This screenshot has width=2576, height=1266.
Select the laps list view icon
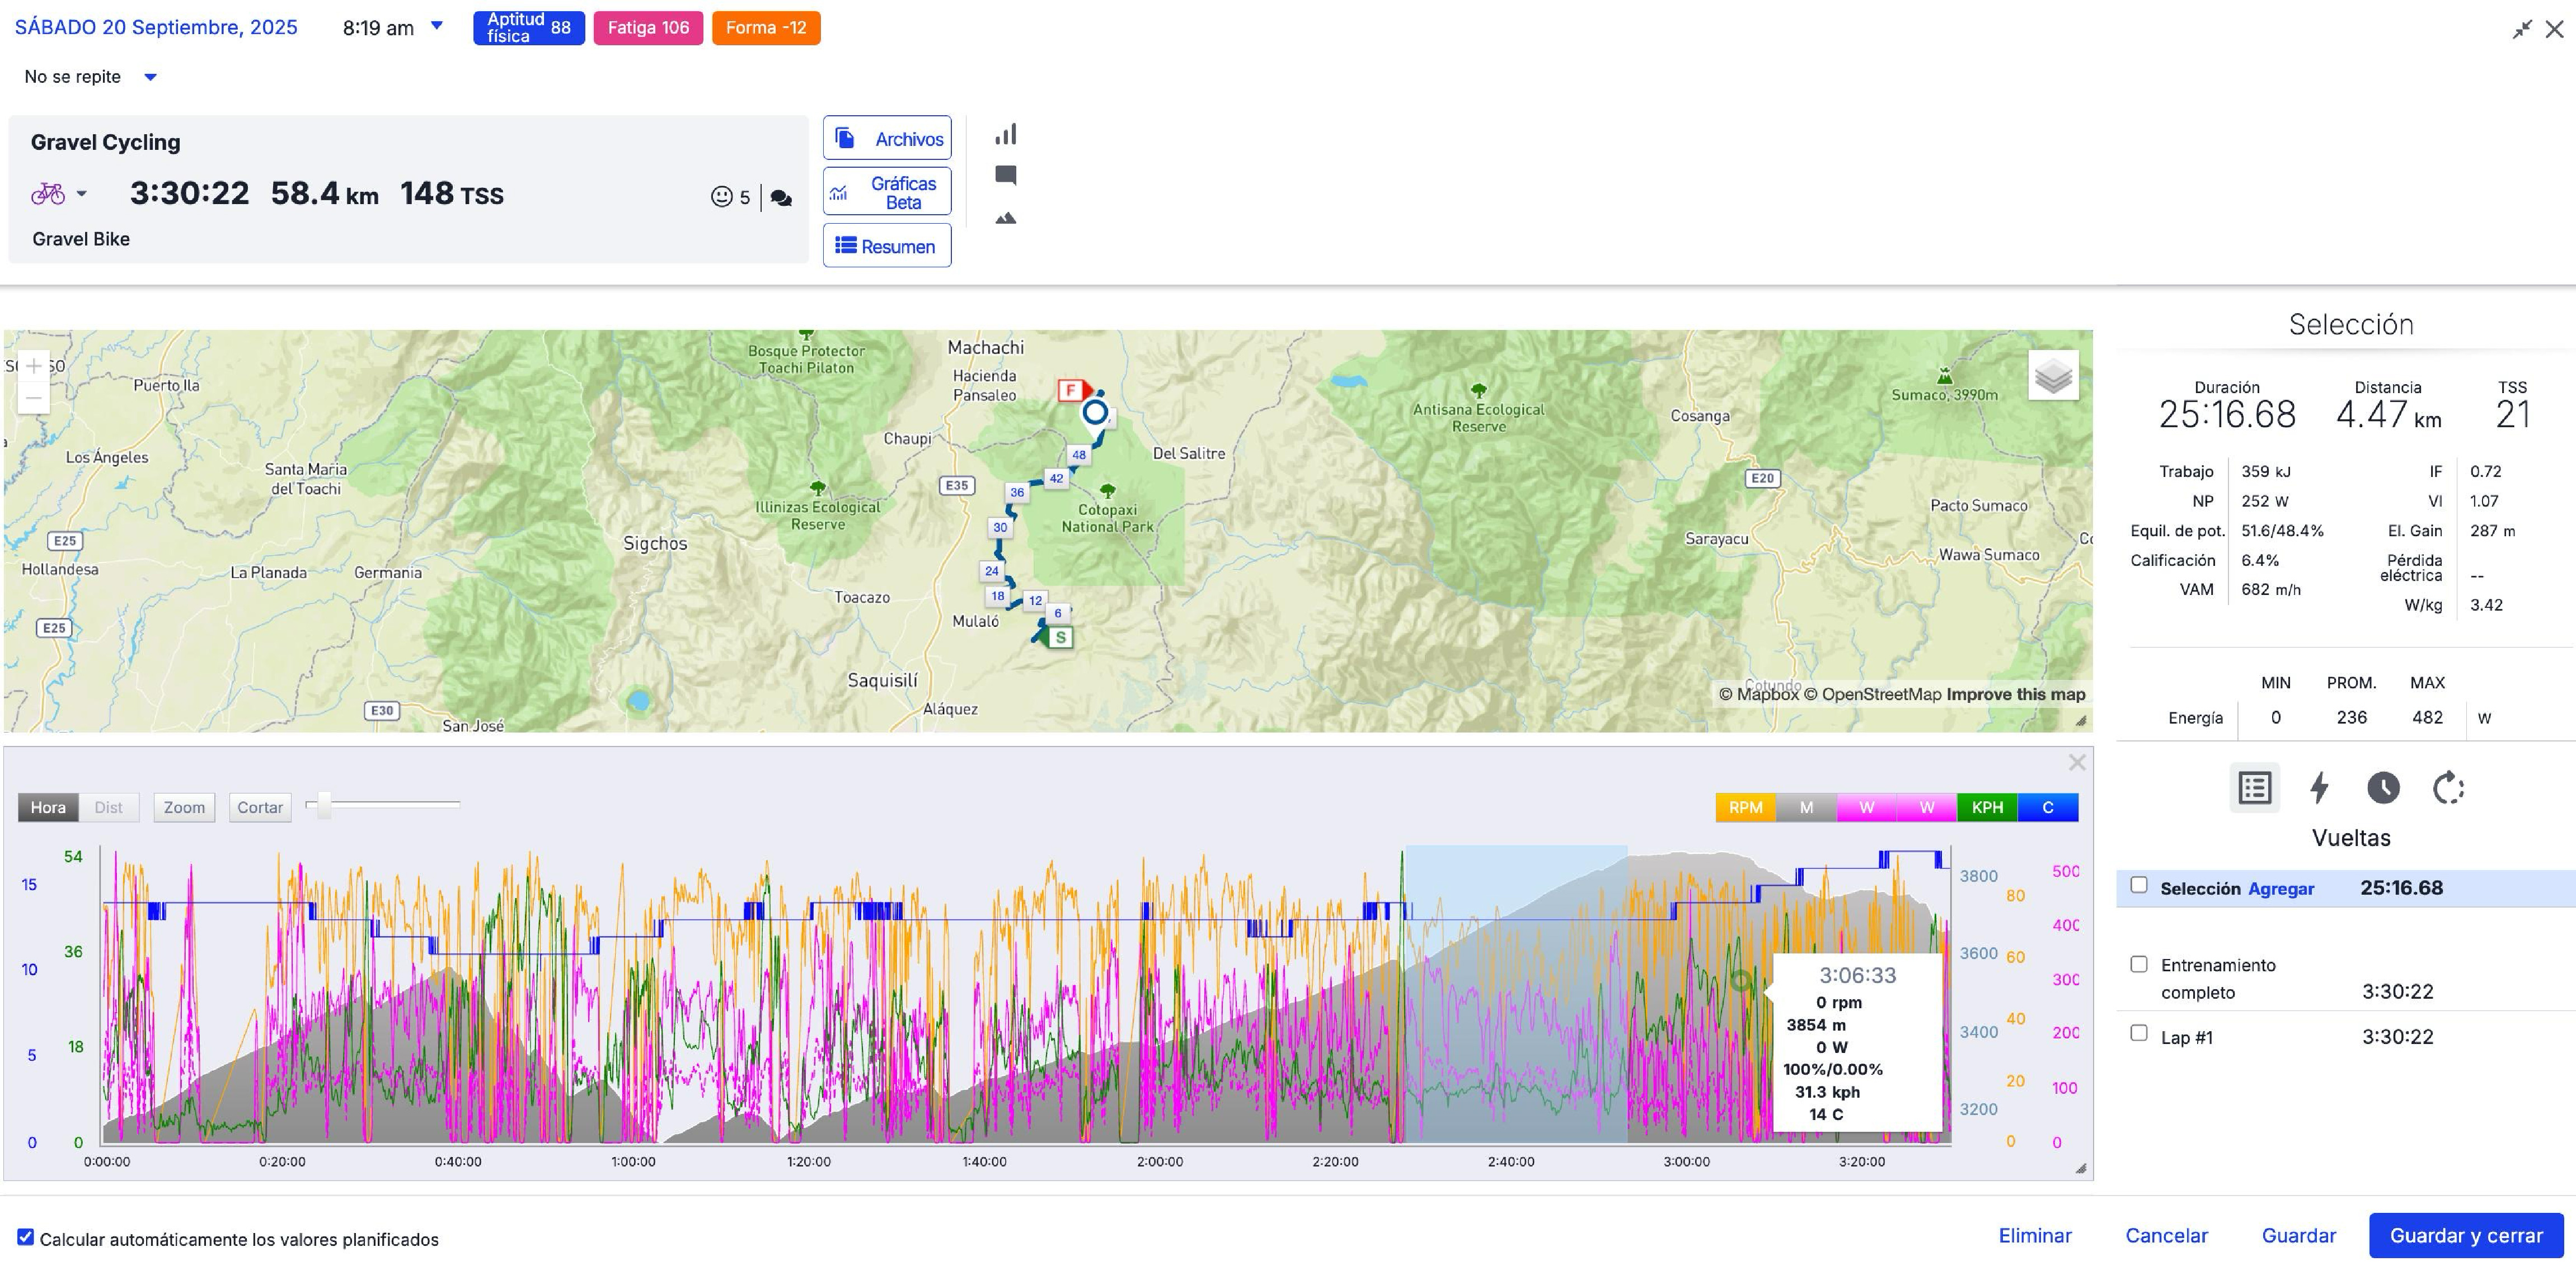point(2254,788)
